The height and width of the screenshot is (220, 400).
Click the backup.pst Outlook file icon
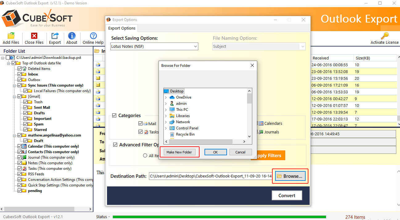pos(13,58)
